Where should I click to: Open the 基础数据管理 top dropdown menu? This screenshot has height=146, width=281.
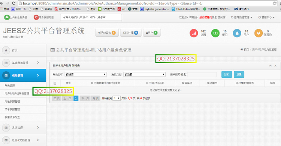pyautogui.click(x=242, y=17)
